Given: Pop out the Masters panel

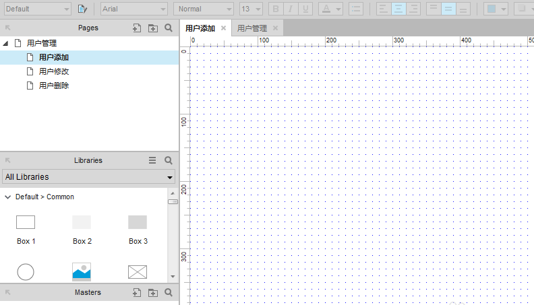Looking at the screenshot, I should point(8,292).
